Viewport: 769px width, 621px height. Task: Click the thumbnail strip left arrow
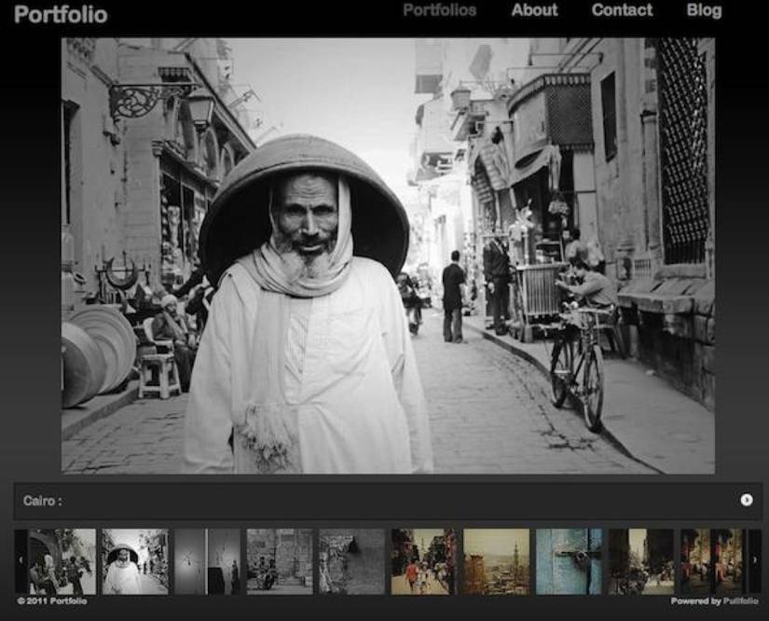click(21, 561)
